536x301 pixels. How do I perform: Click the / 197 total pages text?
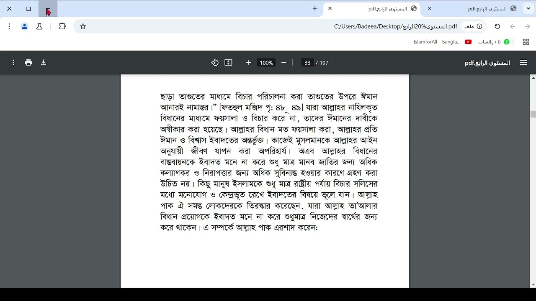(x=322, y=63)
